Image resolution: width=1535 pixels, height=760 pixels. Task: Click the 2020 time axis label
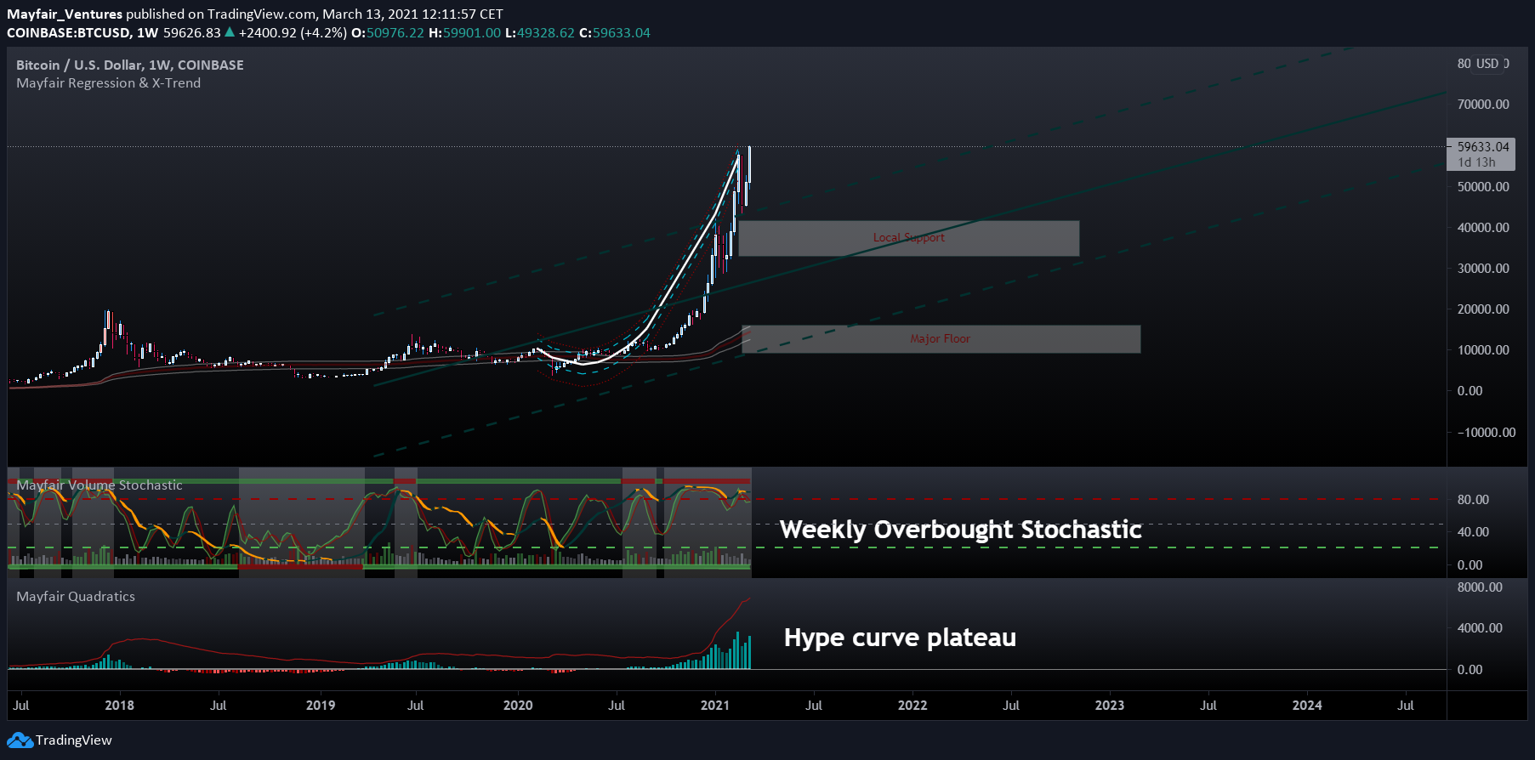pos(518,706)
